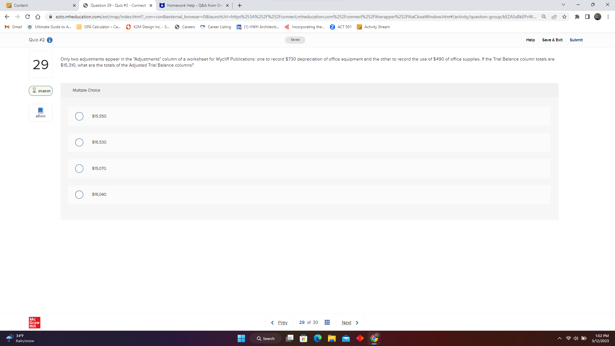Launch Chrome from the taskbar
Image resolution: width=615 pixels, height=346 pixels.
coord(374,338)
